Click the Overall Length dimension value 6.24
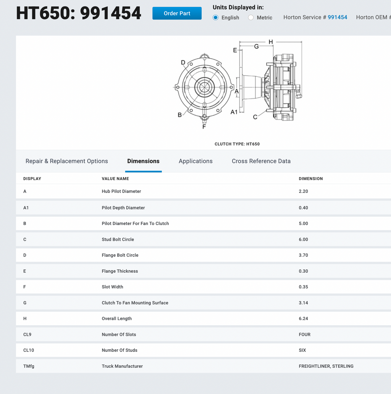This screenshot has height=394, width=391. (x=303, y=318)
